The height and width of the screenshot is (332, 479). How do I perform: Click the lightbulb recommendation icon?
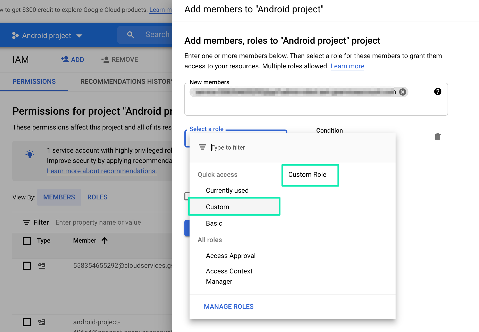tap(30, 154)
